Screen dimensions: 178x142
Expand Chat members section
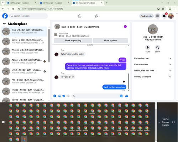tap(153, 65)
